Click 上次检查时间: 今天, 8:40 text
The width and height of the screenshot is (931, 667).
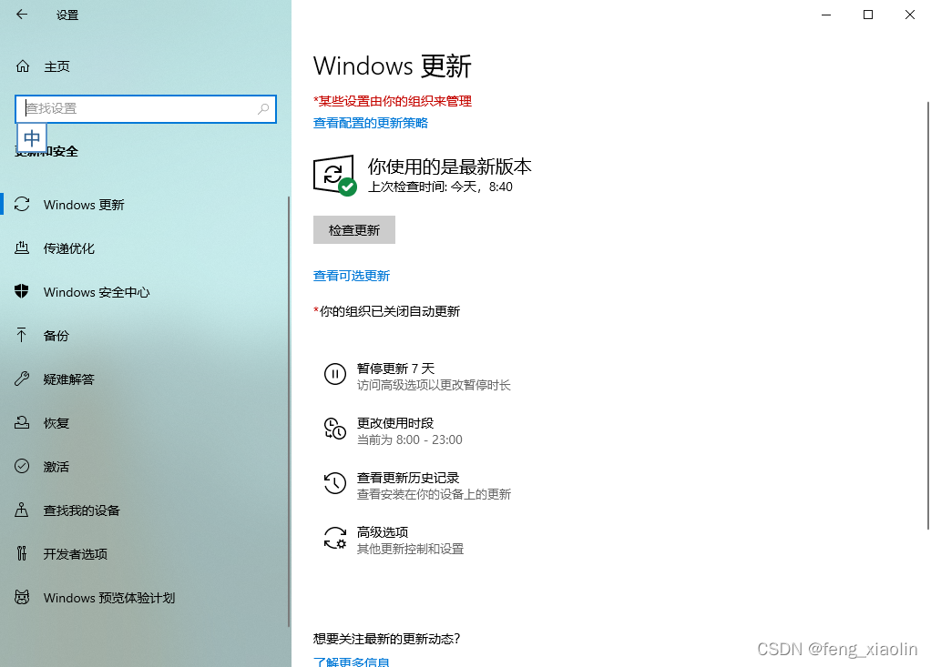[x=440, y=187]
